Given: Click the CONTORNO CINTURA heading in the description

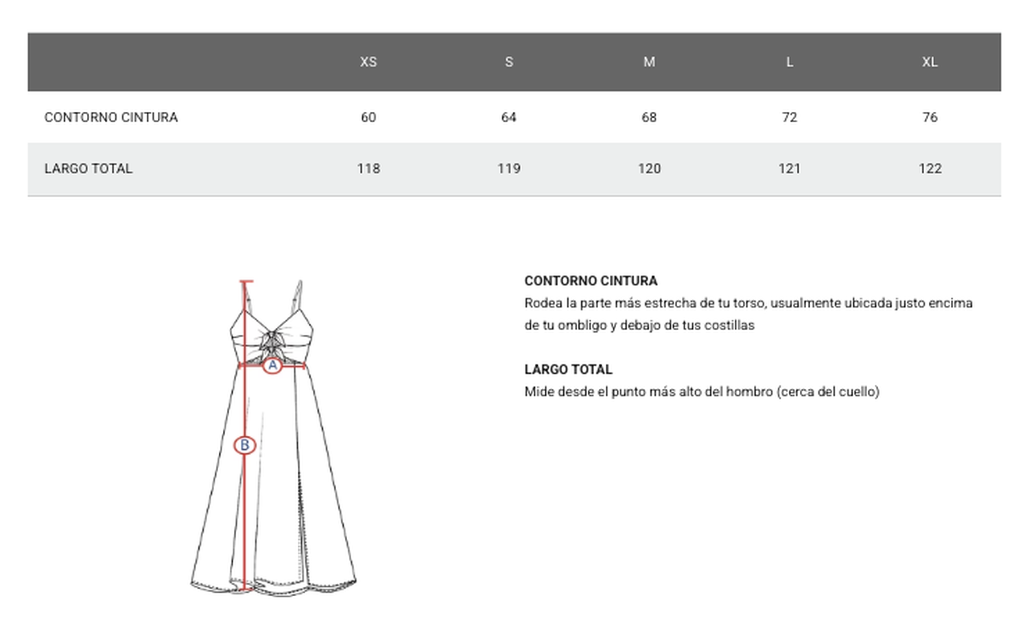Looking at the screenshot, I should click(x=591, y=281).
